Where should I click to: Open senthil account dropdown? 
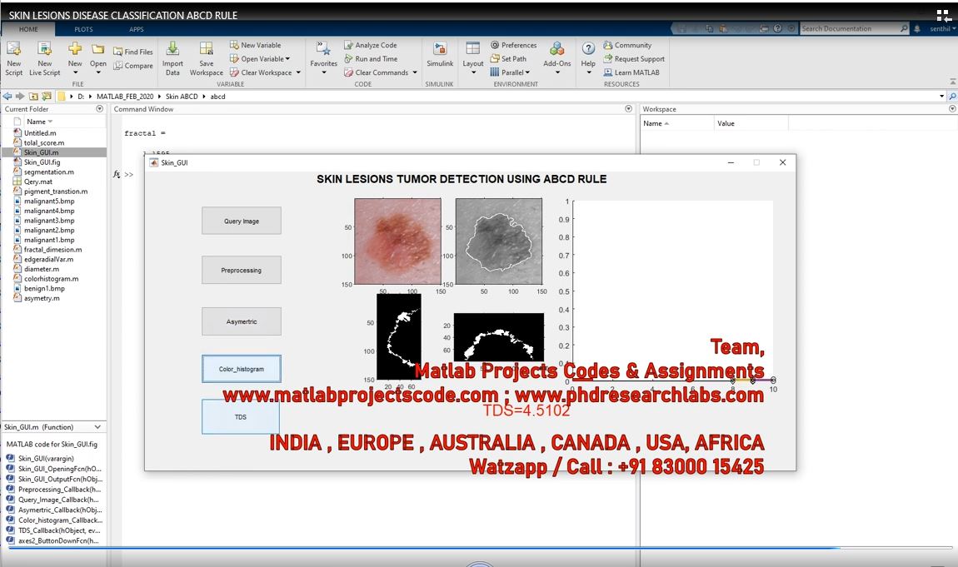(x=943, y=28)
